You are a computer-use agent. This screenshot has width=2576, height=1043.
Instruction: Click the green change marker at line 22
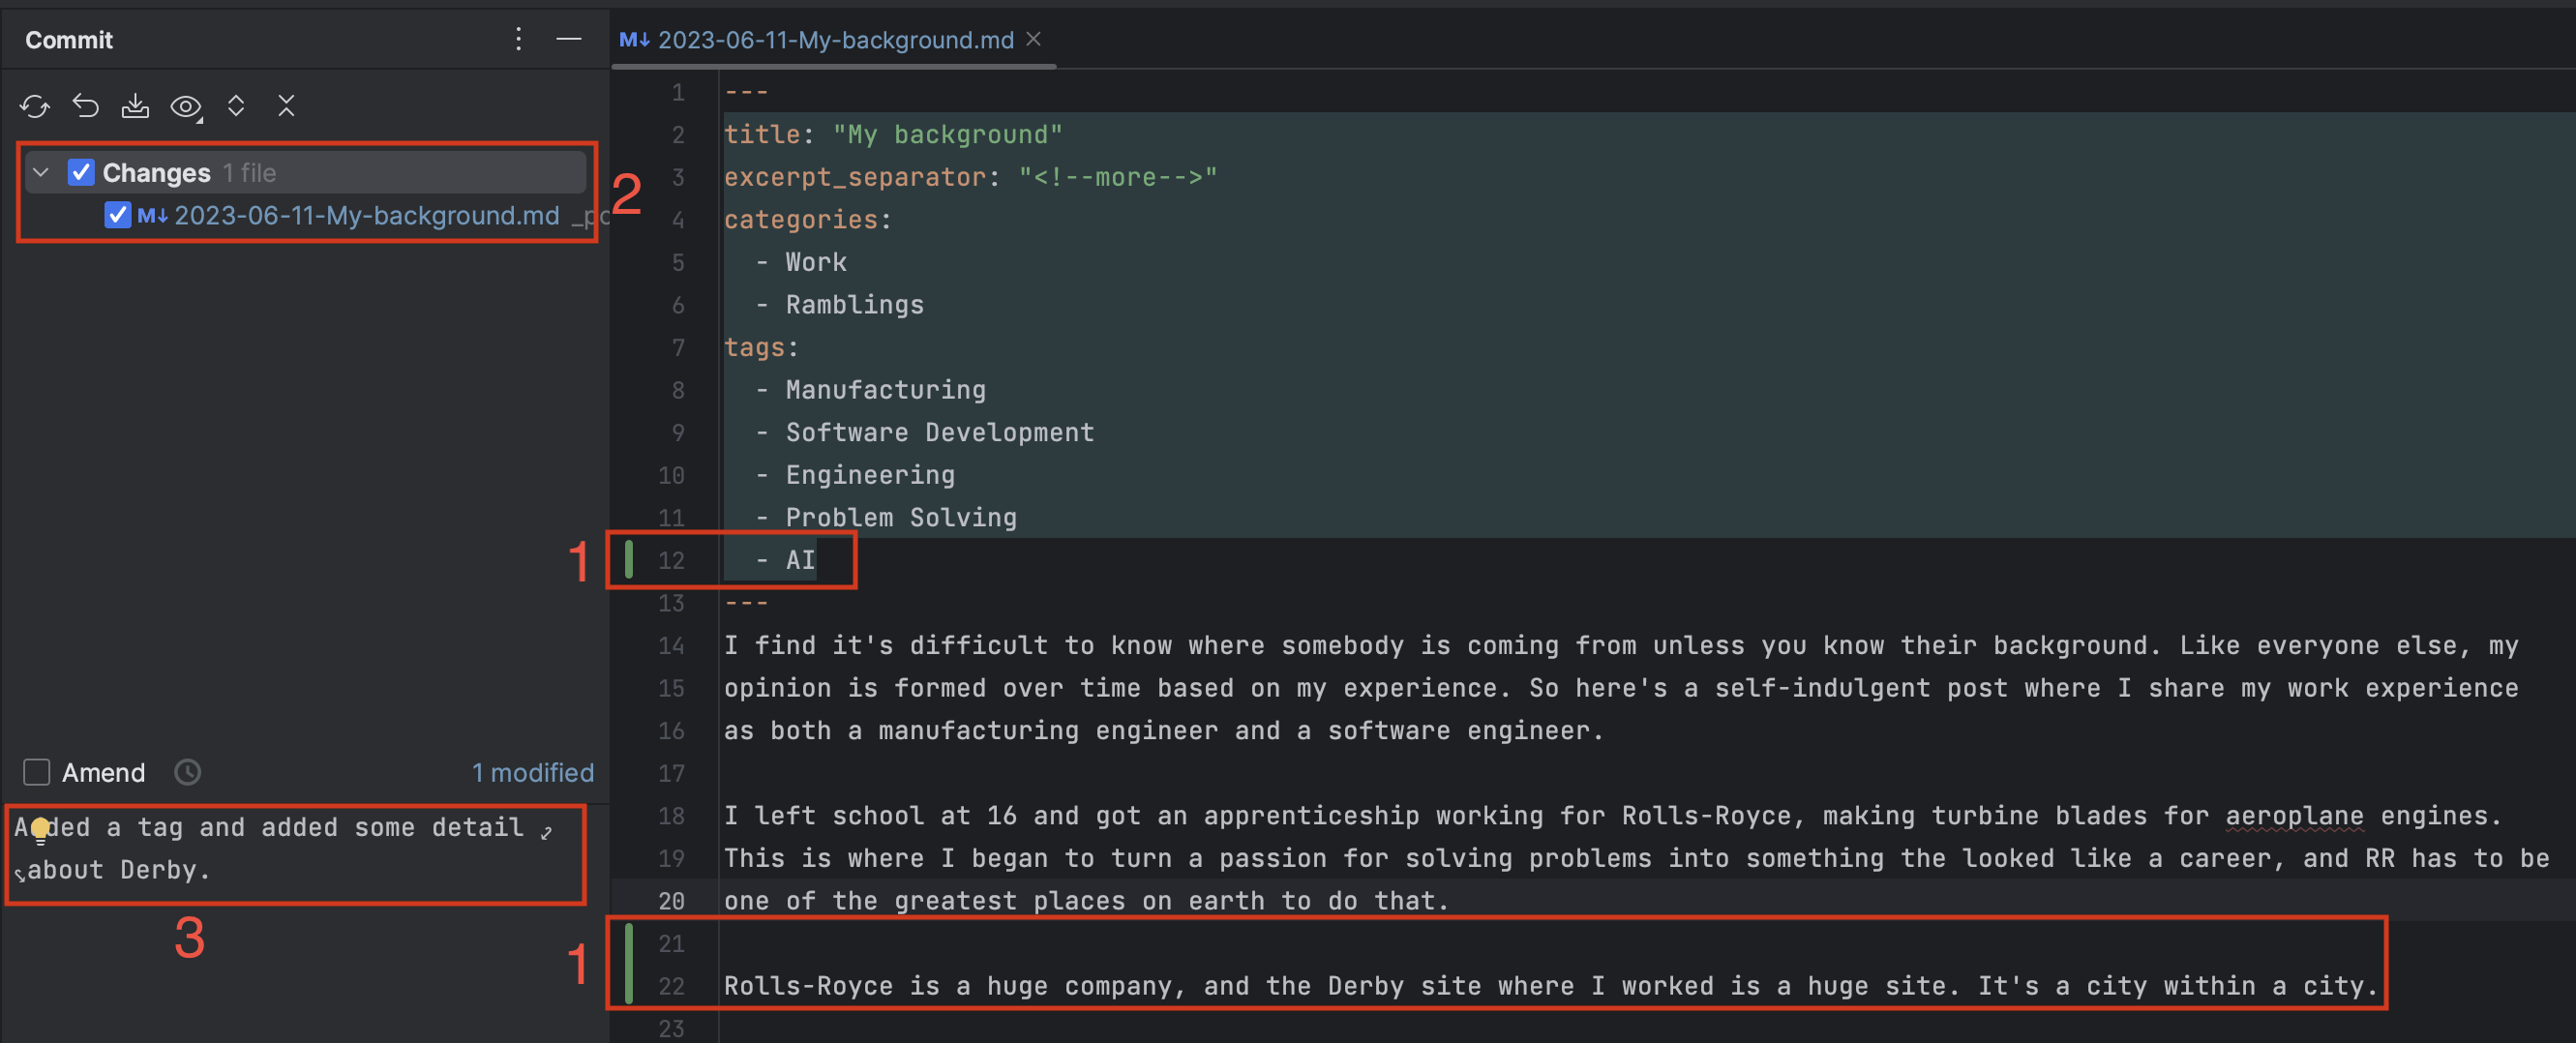point(629,984)
